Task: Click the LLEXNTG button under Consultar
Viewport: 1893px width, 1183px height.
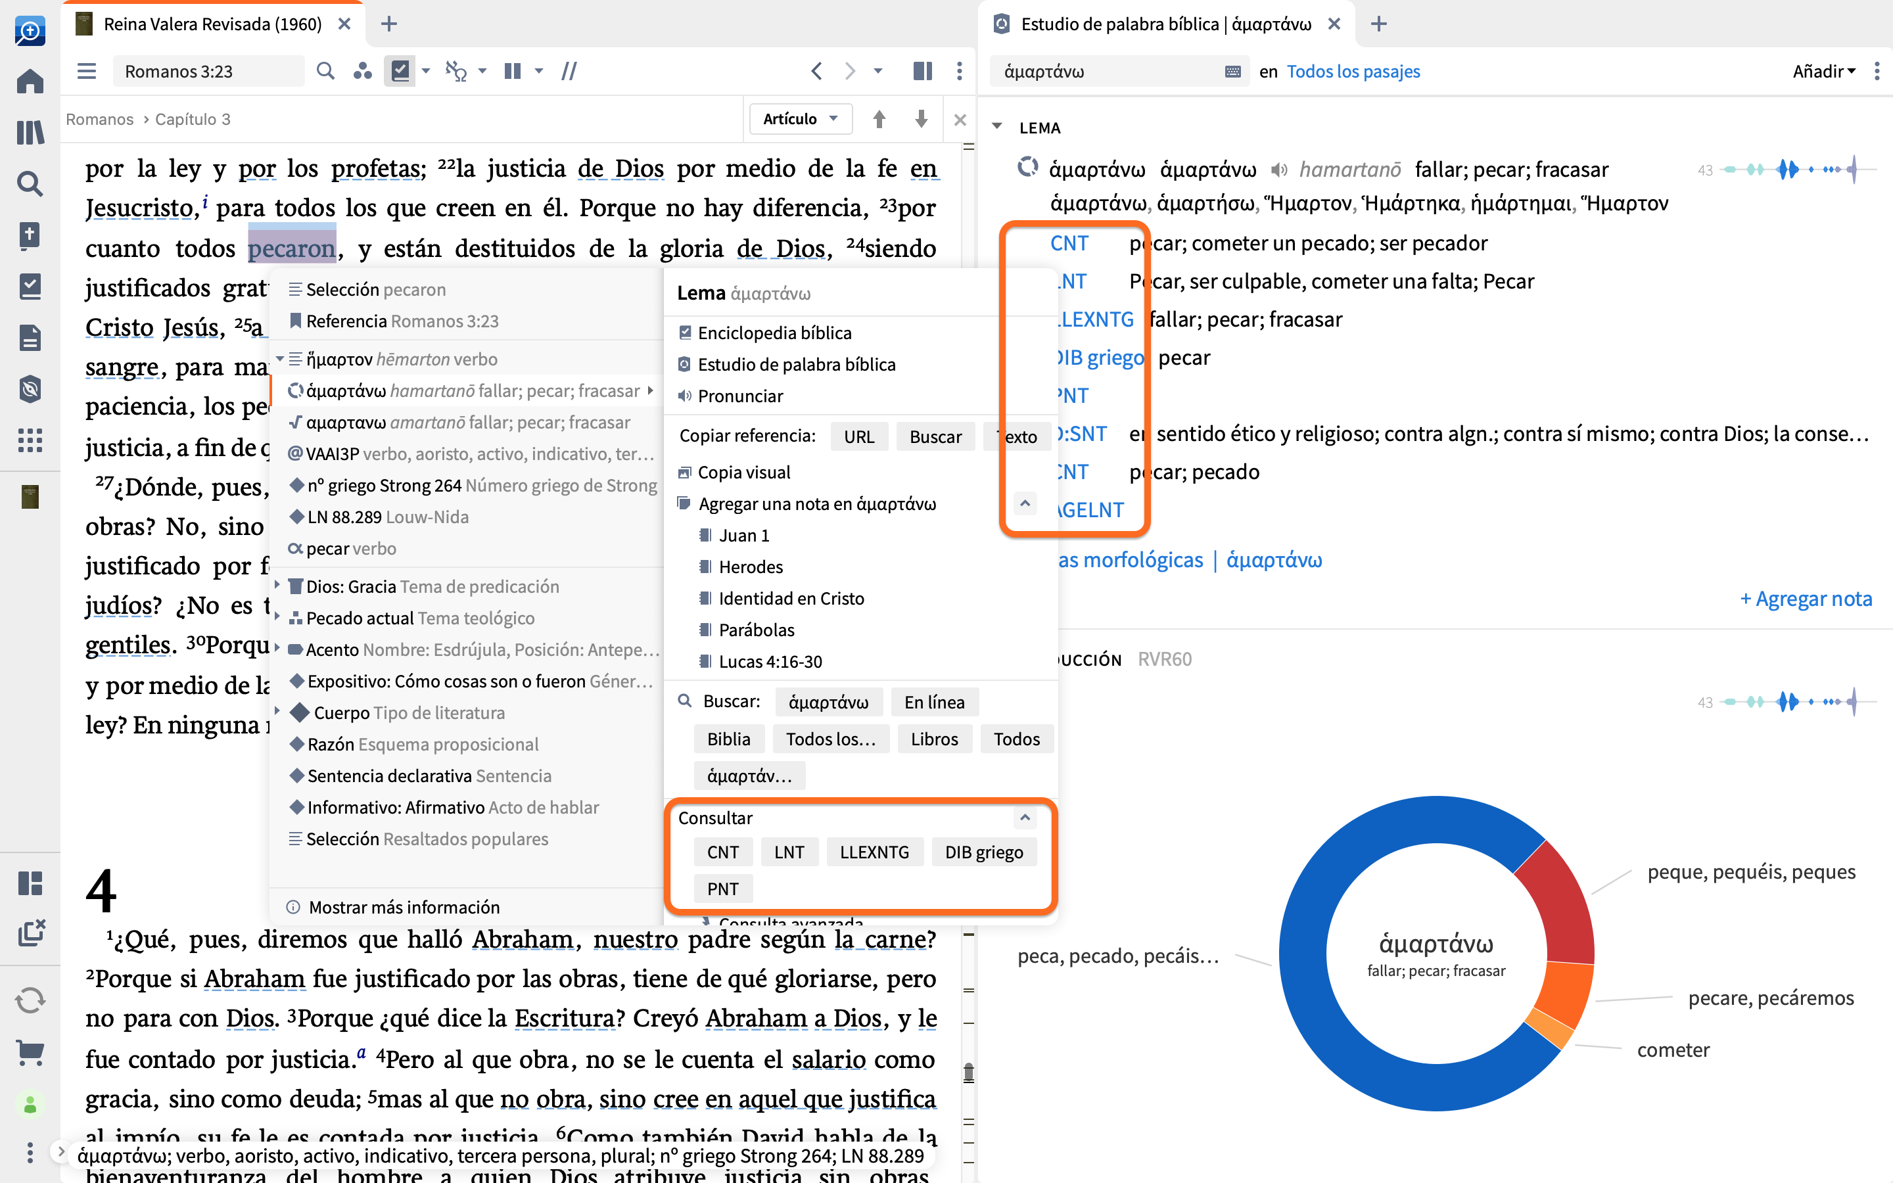Action: click(875, 852)
